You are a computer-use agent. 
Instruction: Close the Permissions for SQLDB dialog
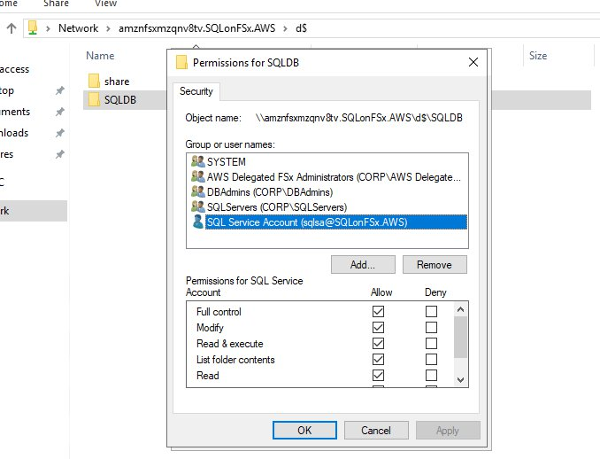[x=473, y=62]
